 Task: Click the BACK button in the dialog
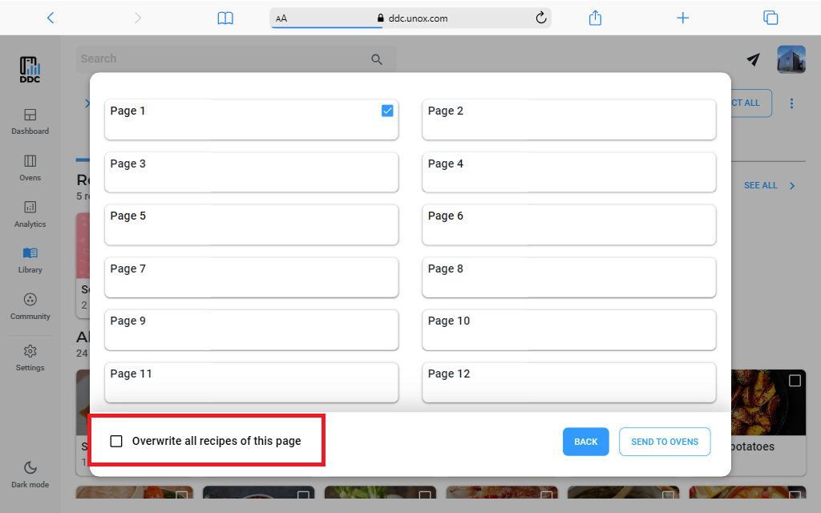coord(585,442)
